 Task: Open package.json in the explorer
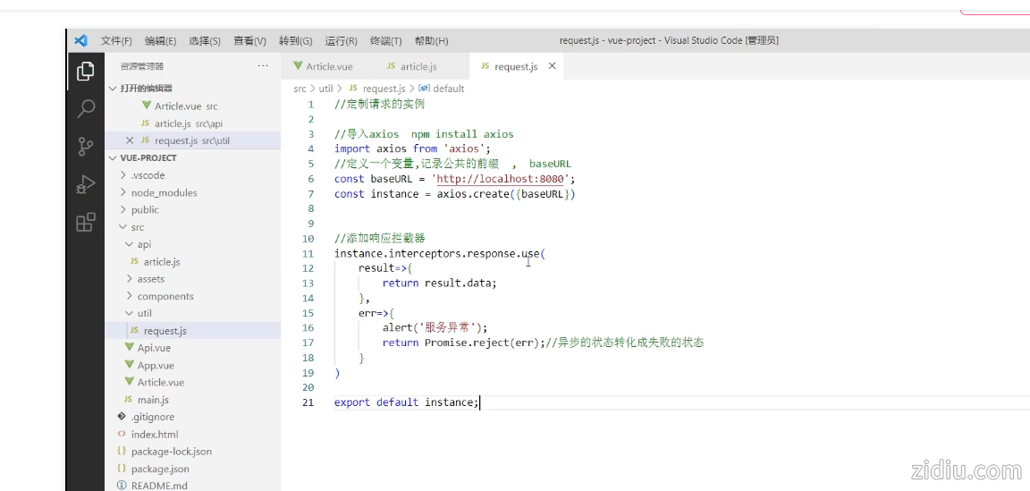[160, 469]
